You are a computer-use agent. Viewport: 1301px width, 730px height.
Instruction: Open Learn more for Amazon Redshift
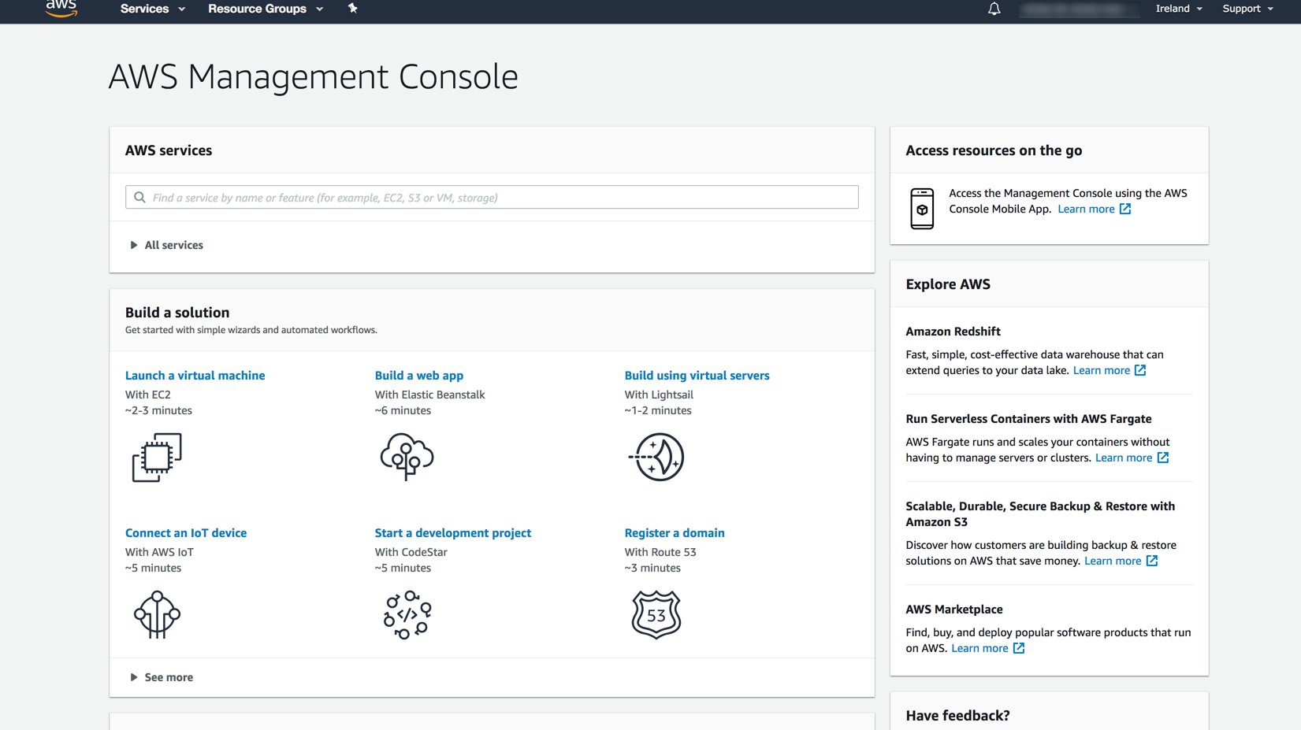click(x=1102, y=370)
